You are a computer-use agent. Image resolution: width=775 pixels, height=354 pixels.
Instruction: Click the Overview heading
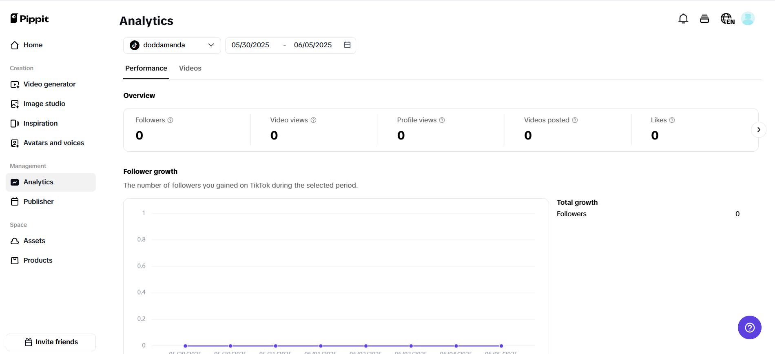[x=139, y=95]
